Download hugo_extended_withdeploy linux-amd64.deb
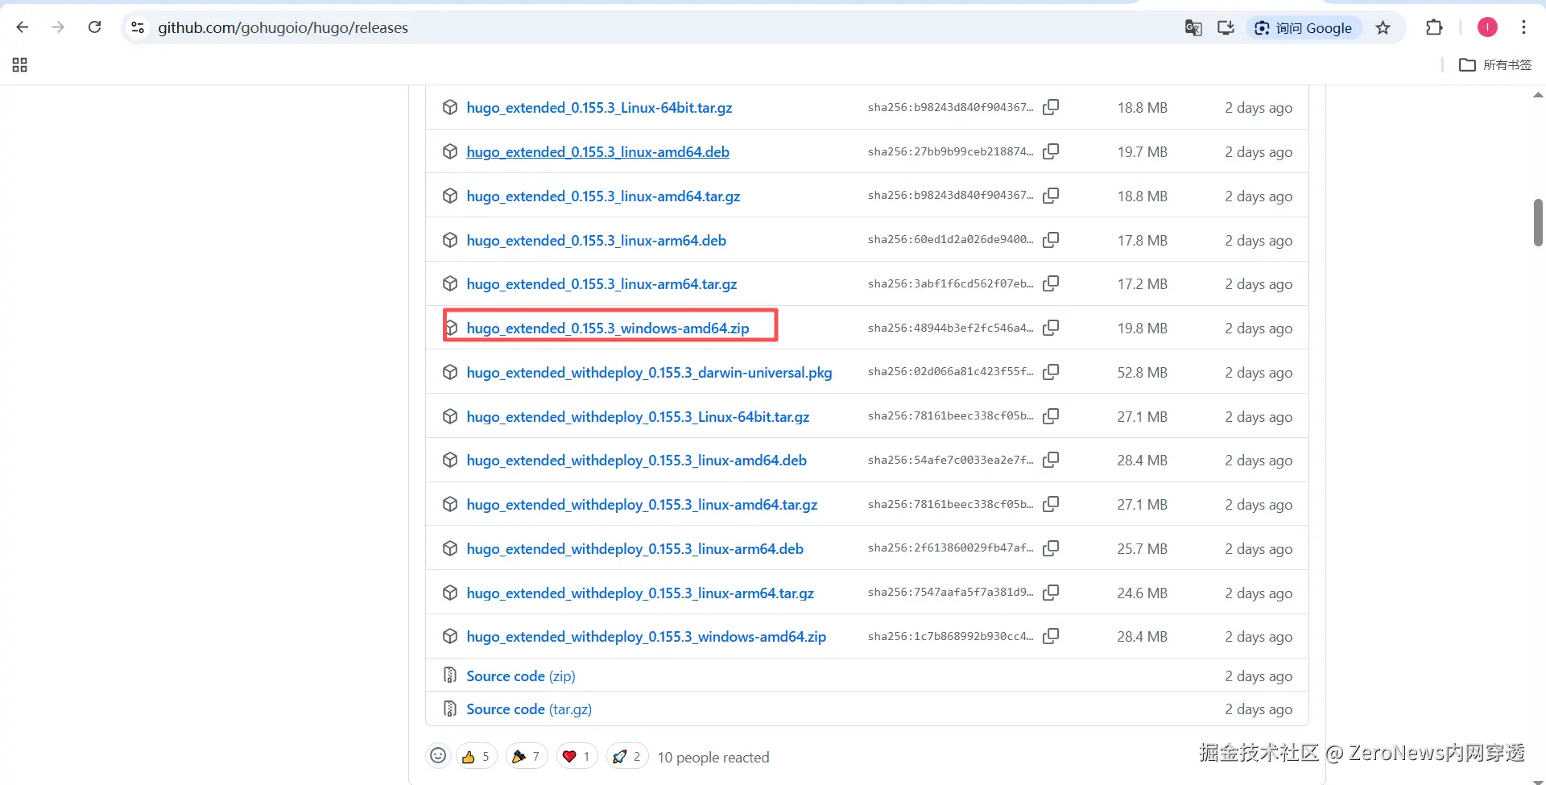Image resolution: width=1546 pixels, height=785 pixels. pyautogui.click(x=636, y=461)
